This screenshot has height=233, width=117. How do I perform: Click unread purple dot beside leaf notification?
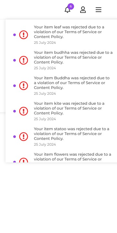15,35
